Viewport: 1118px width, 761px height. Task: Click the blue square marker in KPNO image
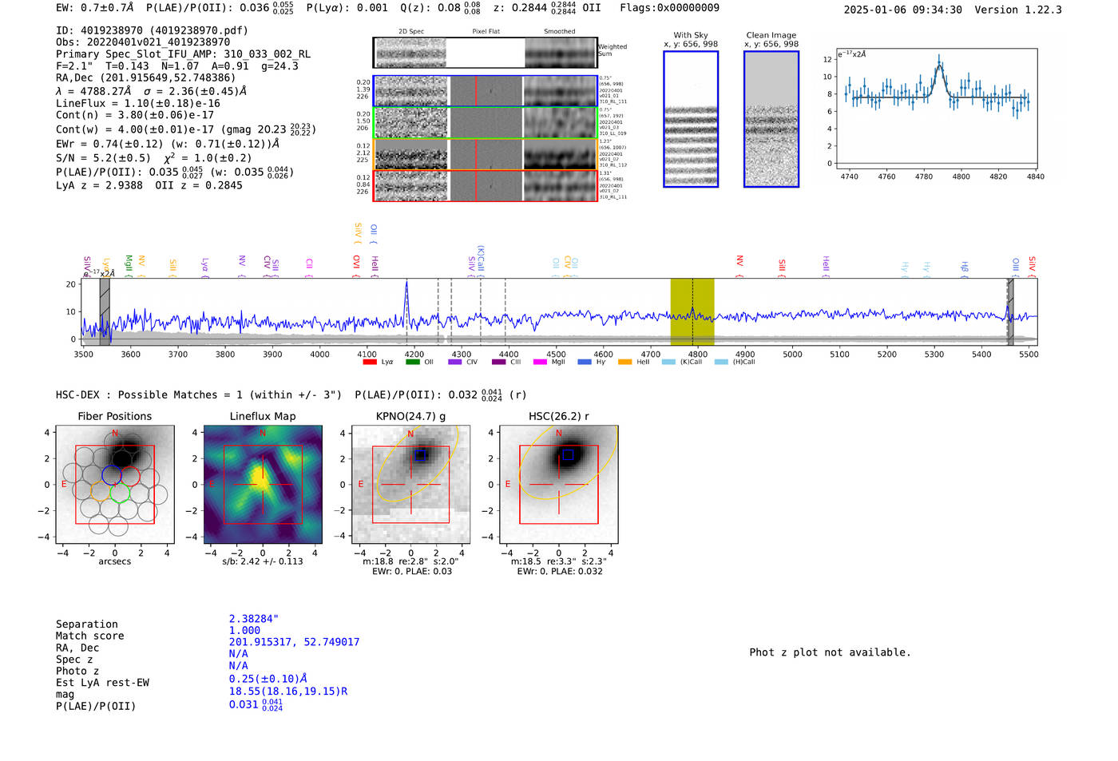[421, 455]
